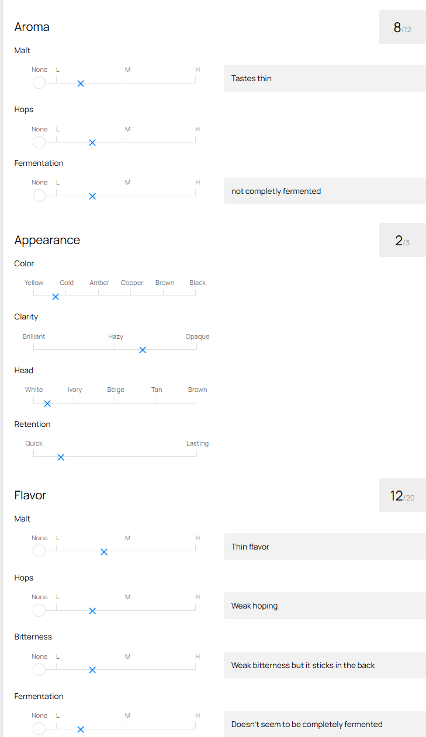Edit the 'Tastes thin' Aroma Malt comment

tap(324, 78)
